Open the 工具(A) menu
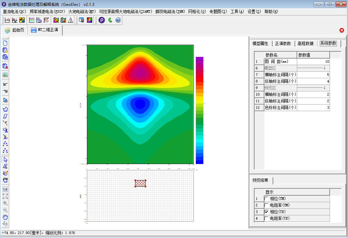This screenshot has height=238, width=348. point(237,12)
